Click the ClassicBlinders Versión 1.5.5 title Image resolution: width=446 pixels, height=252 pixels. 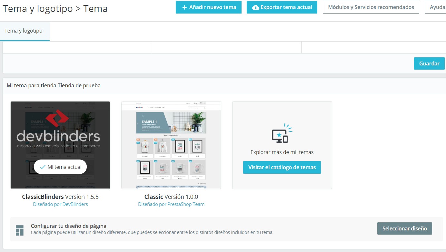pos(60,197)
